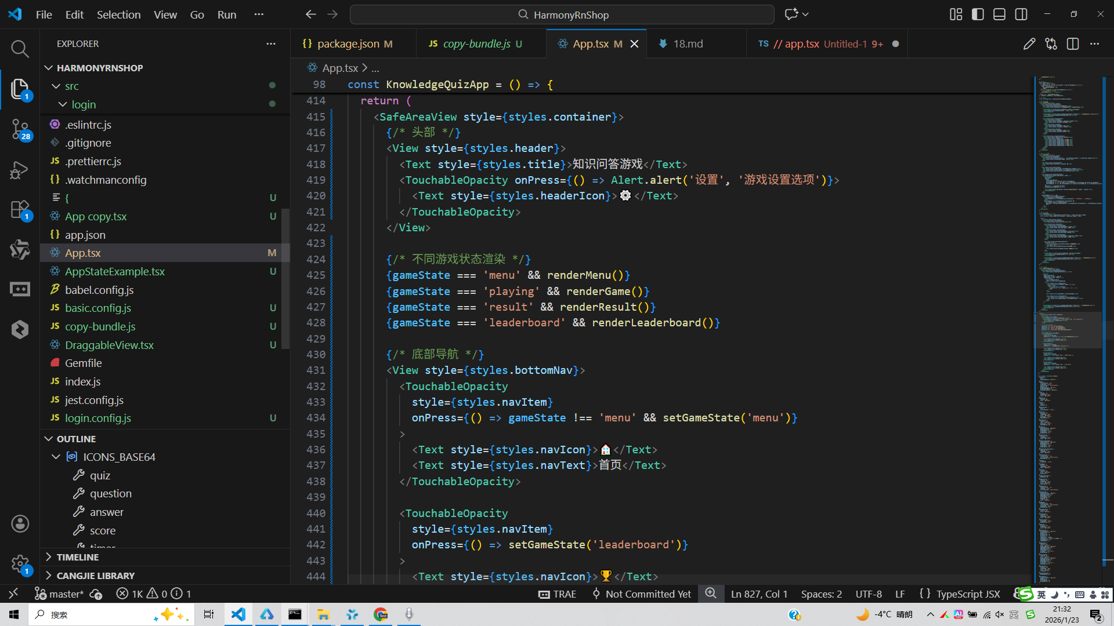This screenshot has width=1114, height=626.
Task: Toggle Secondary Side Bar visibility
Action: (1021, 14)
